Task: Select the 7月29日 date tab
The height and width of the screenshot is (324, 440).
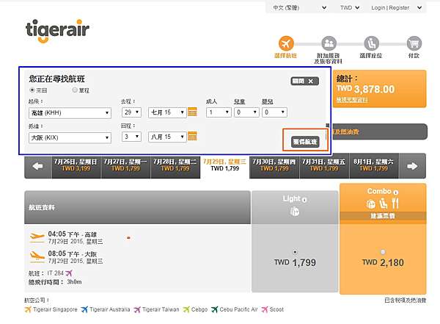Action: click(x=225, y=166)
